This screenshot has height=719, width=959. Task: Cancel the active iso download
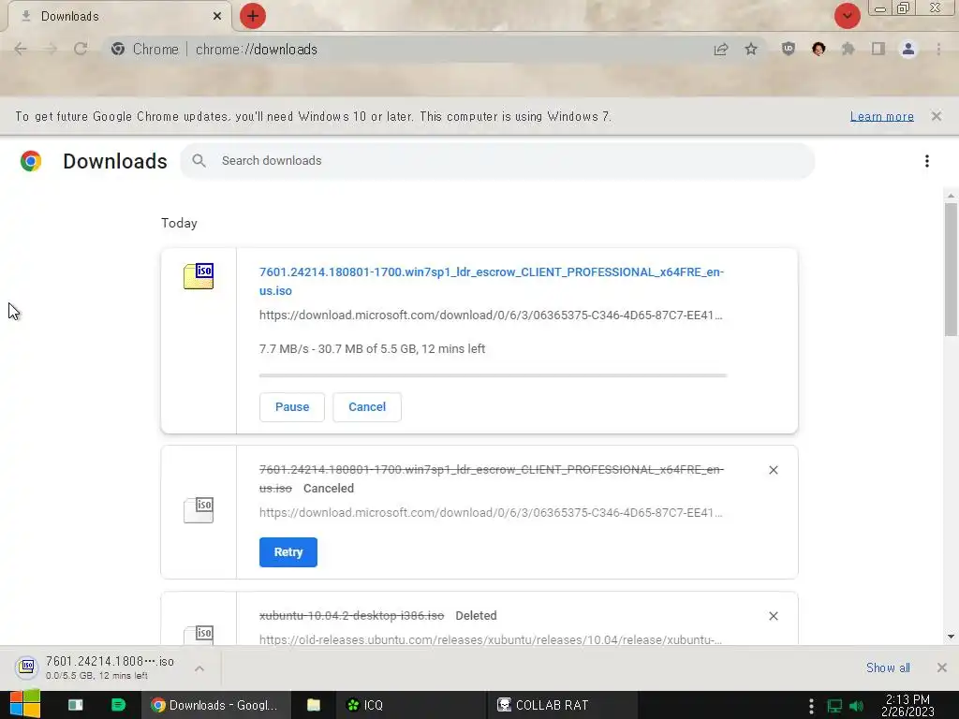(367, 407)
